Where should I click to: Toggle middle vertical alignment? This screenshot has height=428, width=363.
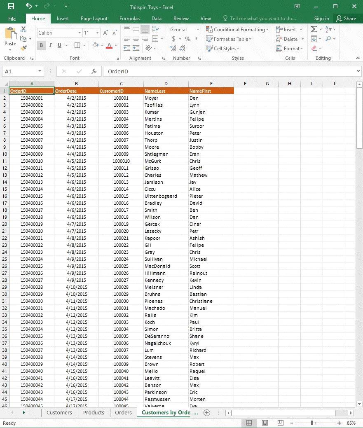coord(136,29)
